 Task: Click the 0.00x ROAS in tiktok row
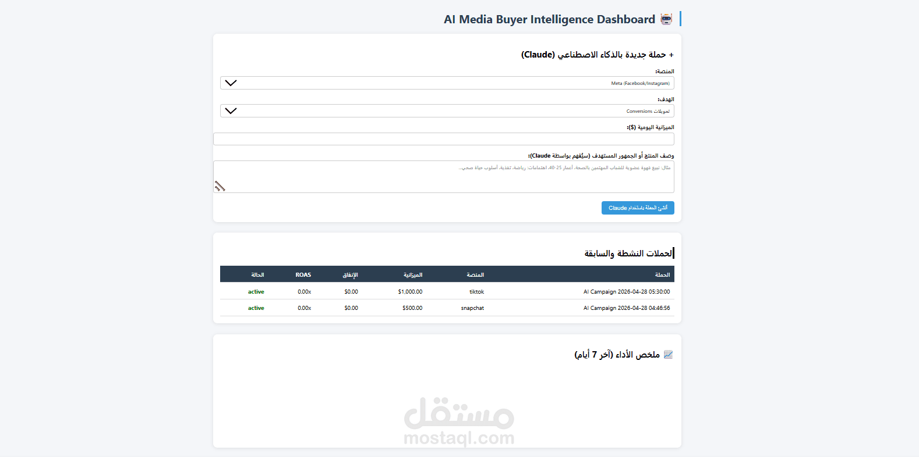(x=305, y=292)
